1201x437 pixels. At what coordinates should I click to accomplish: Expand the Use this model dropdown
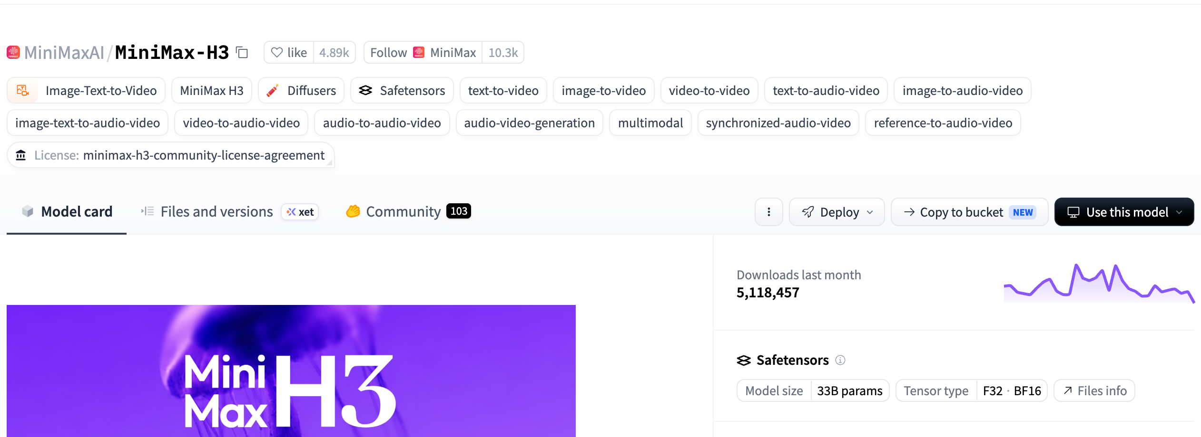[x=1124, y=212]
